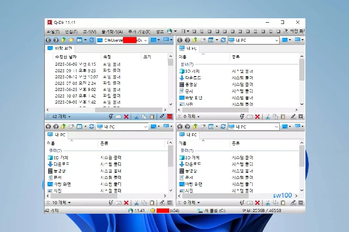The image size is (349, 232).
Task: Click the view-mode grid icon in the bottom-left pane
Action: pos(79,127)
